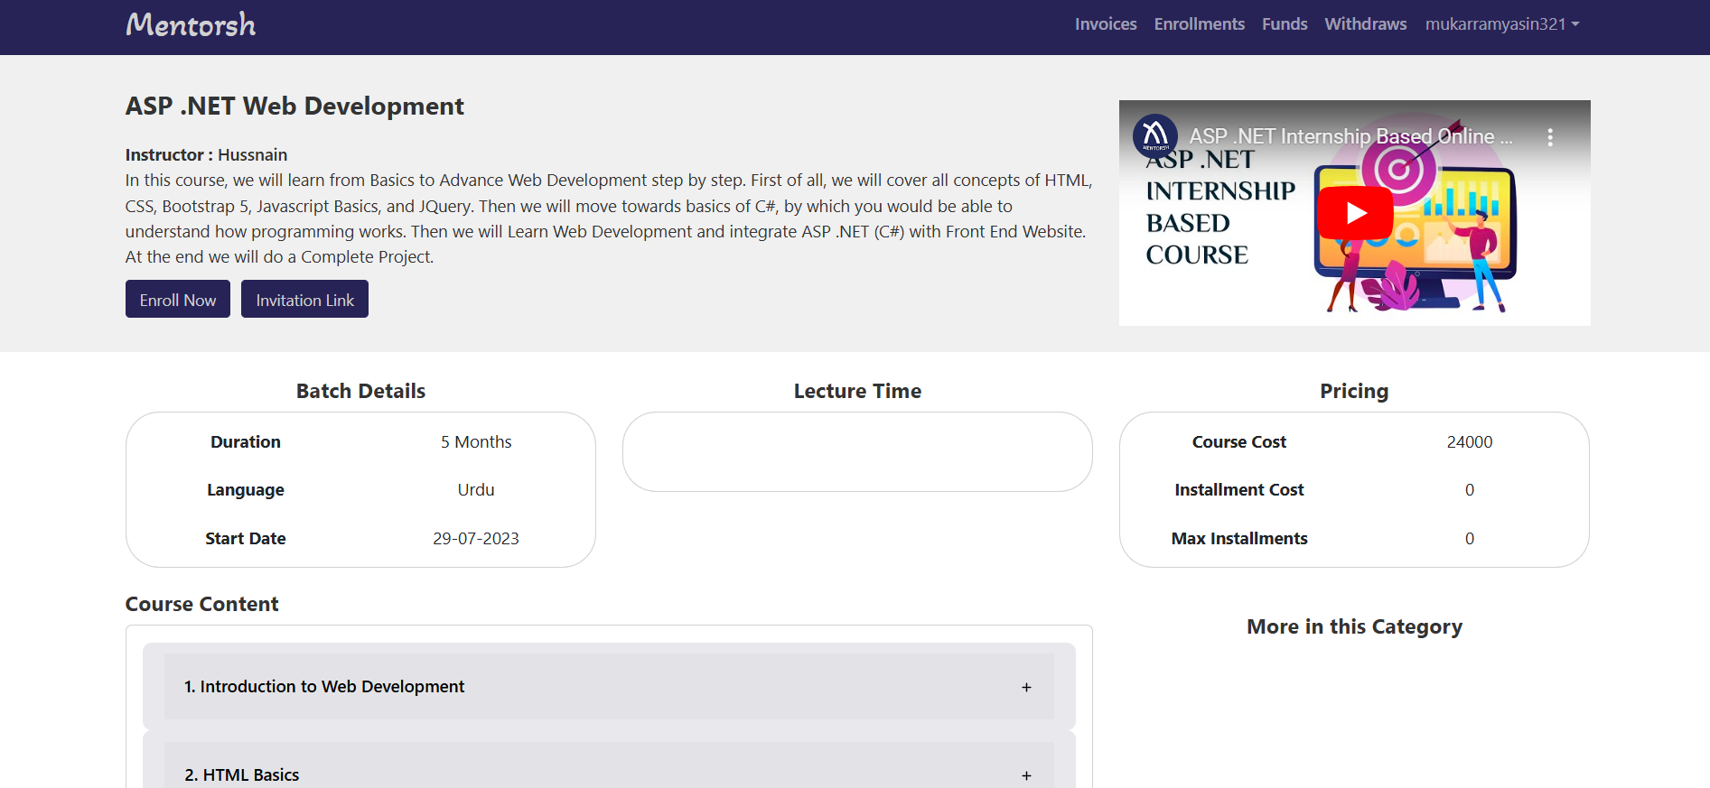The image size is (1710, 788).
Task: Navigate to Funds
Action: 1284,24
